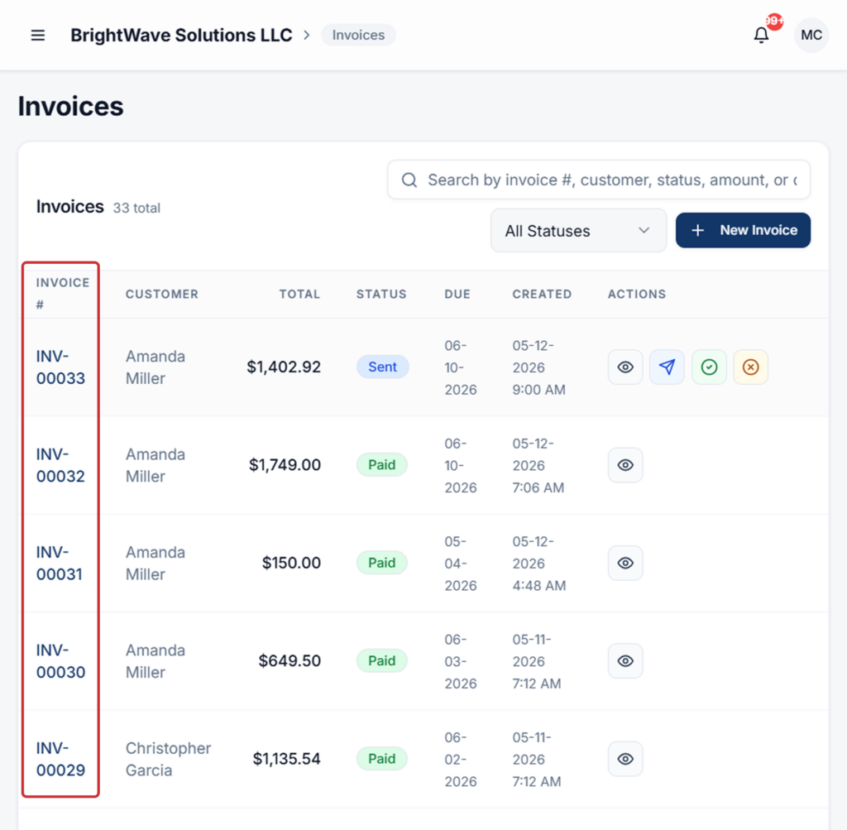
Task: Click BrightWave Solutions LLC breadcrumb
Action: click(x=181, y=35)
